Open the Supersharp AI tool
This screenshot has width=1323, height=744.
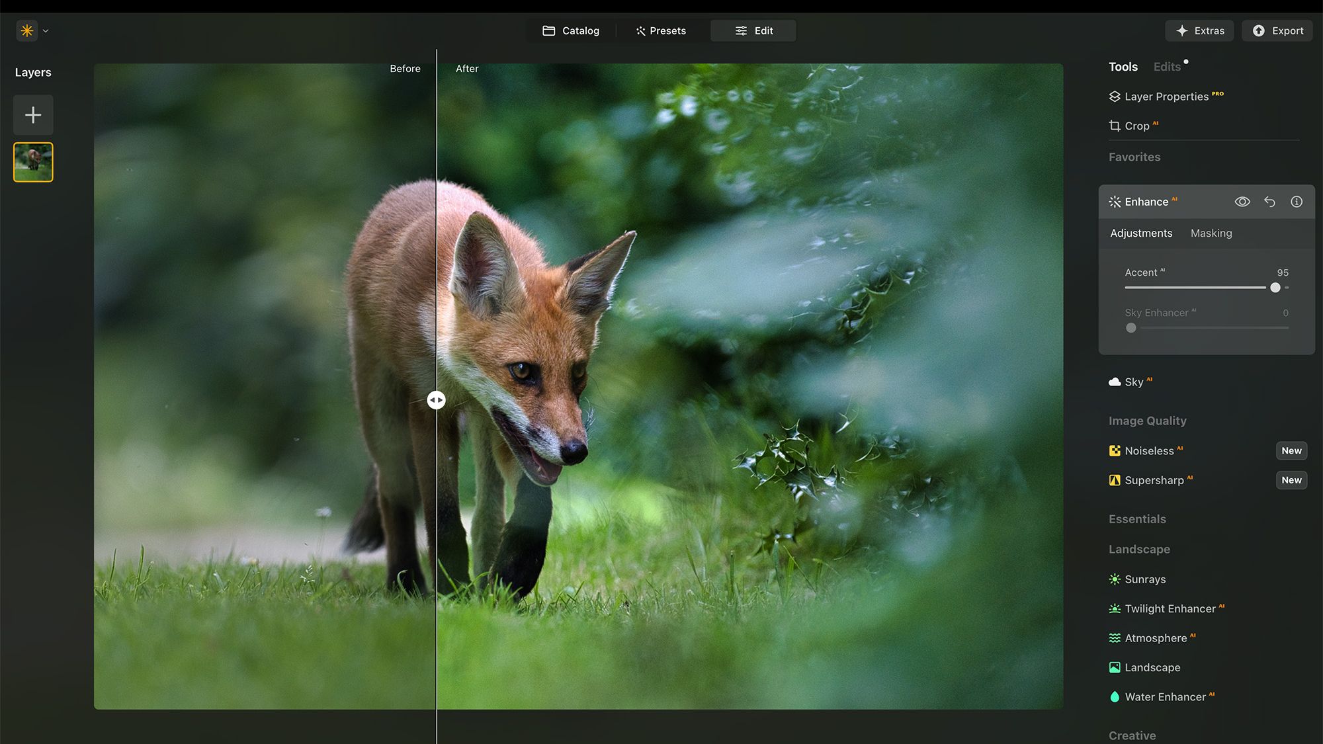(1155, 480)
